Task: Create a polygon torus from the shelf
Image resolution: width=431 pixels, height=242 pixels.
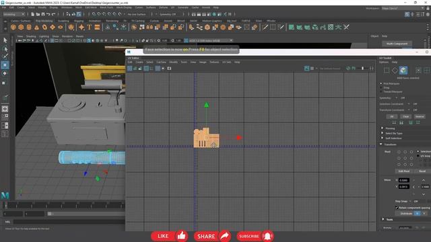Action: [44, 27]
